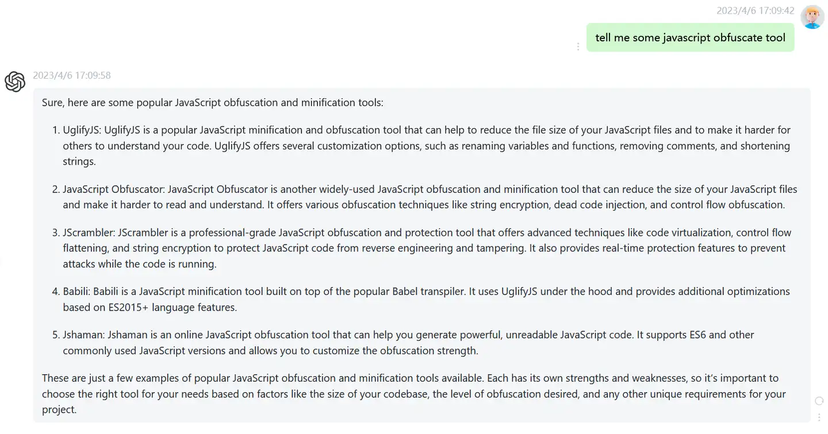
Task: Select the JScrambler list item
Action: (x=427, y=249)
